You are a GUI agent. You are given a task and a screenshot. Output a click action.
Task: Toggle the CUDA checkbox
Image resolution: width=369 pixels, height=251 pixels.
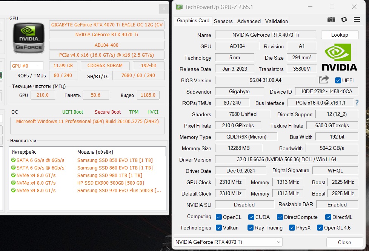click(x=251, y=217)
